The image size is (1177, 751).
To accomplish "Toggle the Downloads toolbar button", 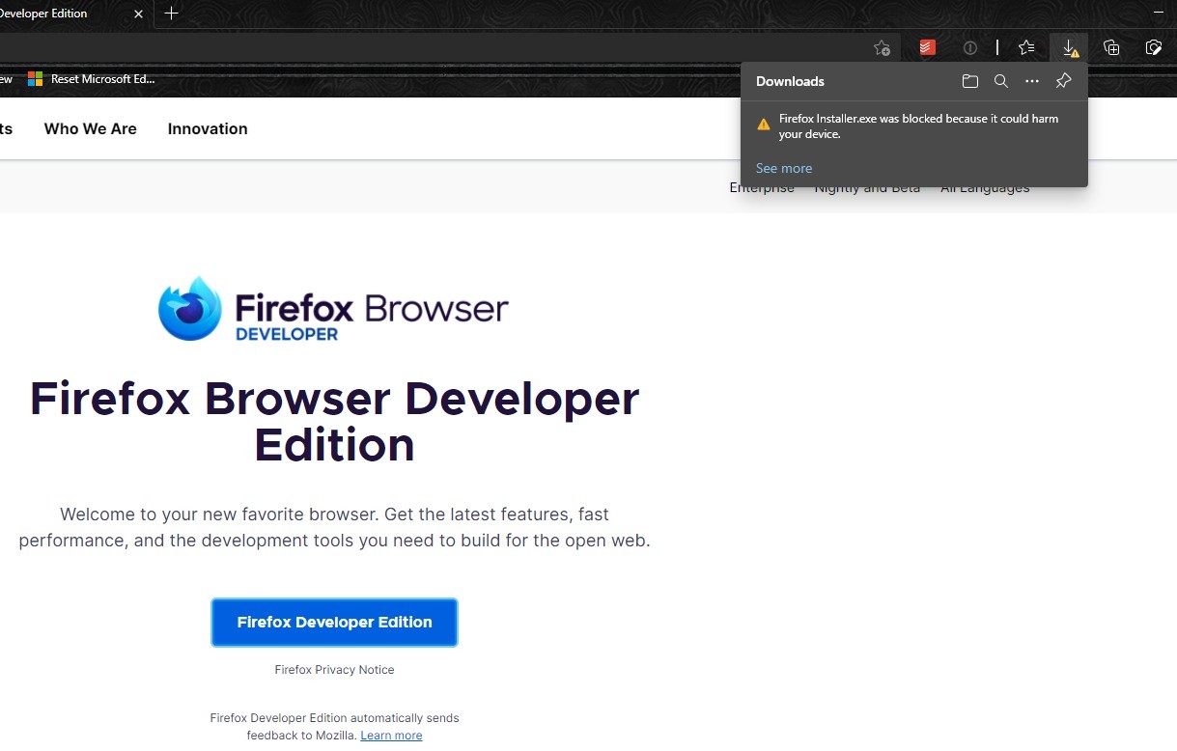I will pyautogui.click(x=1070, y=47).
